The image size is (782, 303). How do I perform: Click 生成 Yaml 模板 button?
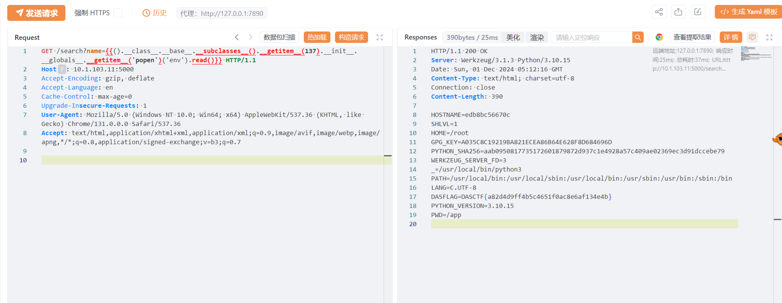click(x=748, y=12)
